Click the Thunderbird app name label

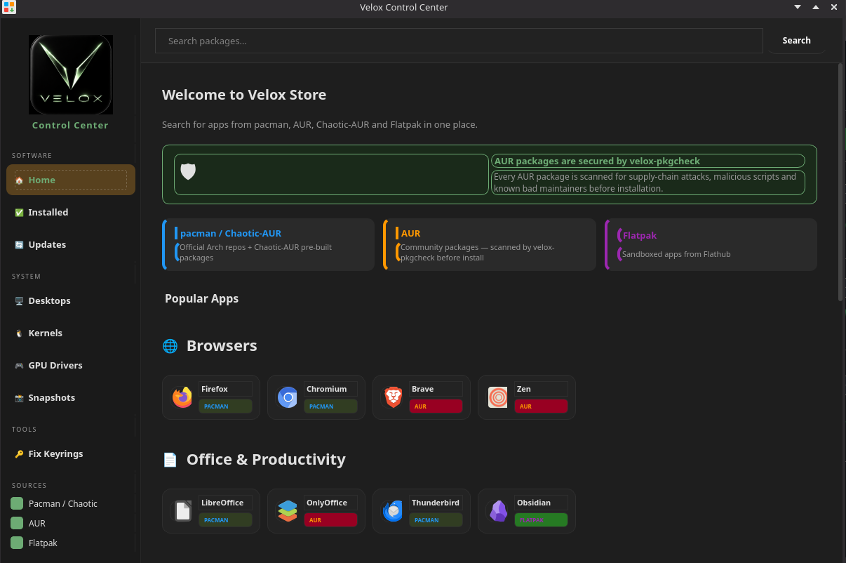436,503
